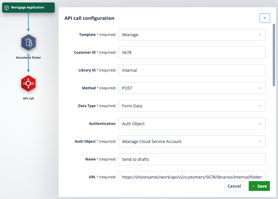Select the Document Picker hexagon node
This screenshot has height=199, width=278.
28,43
